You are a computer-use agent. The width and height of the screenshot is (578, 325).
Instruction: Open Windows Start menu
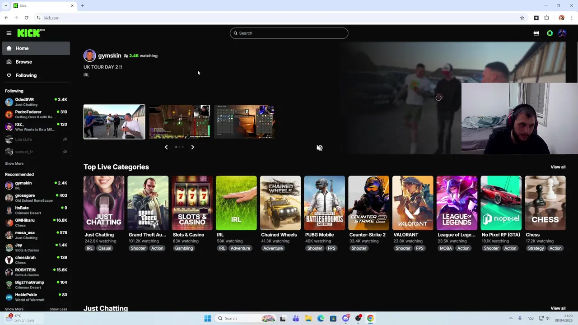[207, 318]
